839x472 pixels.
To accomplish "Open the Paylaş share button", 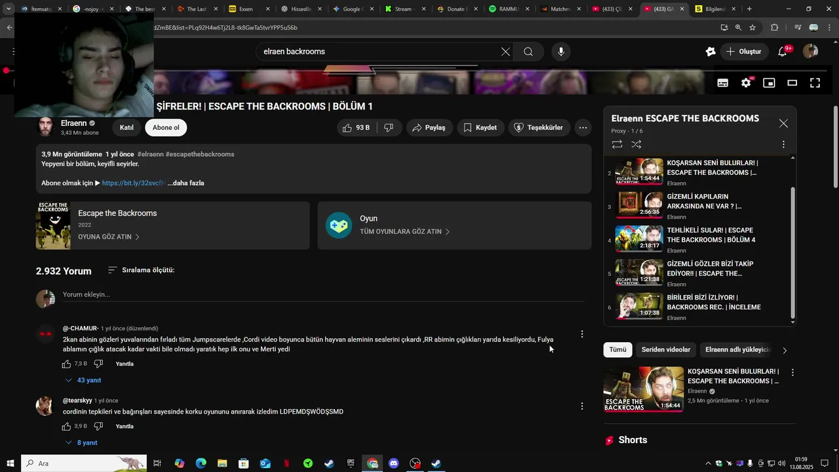I will 429,128.
